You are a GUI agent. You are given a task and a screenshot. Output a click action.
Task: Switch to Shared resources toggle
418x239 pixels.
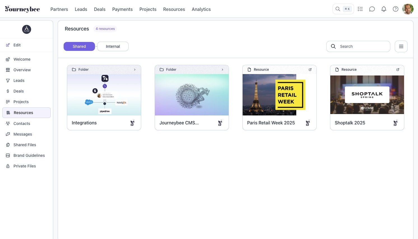click(79, 46)
